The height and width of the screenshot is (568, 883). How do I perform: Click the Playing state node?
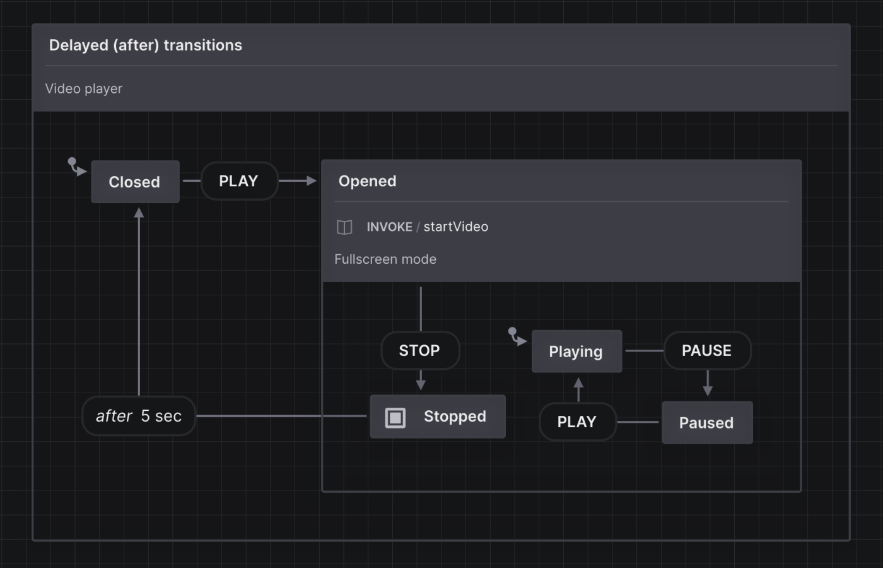pyautogui.click(x=576, y=351)
